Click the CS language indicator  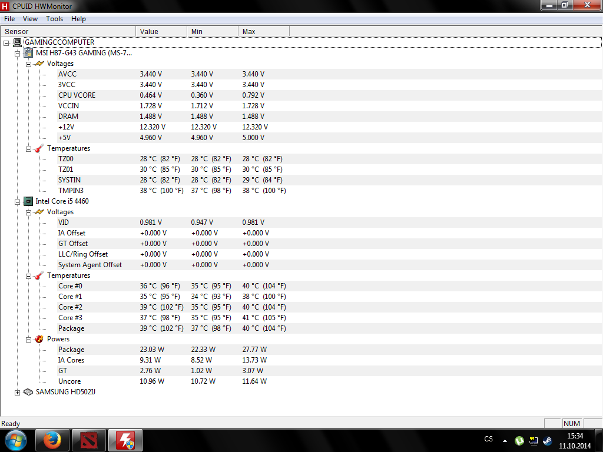coord(488,439)
